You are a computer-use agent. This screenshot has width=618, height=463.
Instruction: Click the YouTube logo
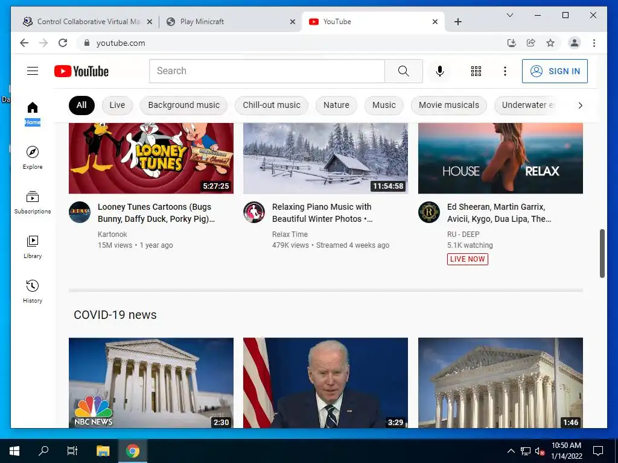81,71
